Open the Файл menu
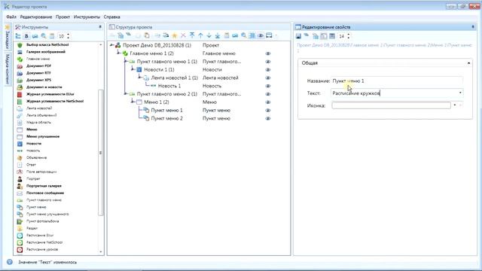The height and width of the screenshot is (271, 482). pos(11,17)
